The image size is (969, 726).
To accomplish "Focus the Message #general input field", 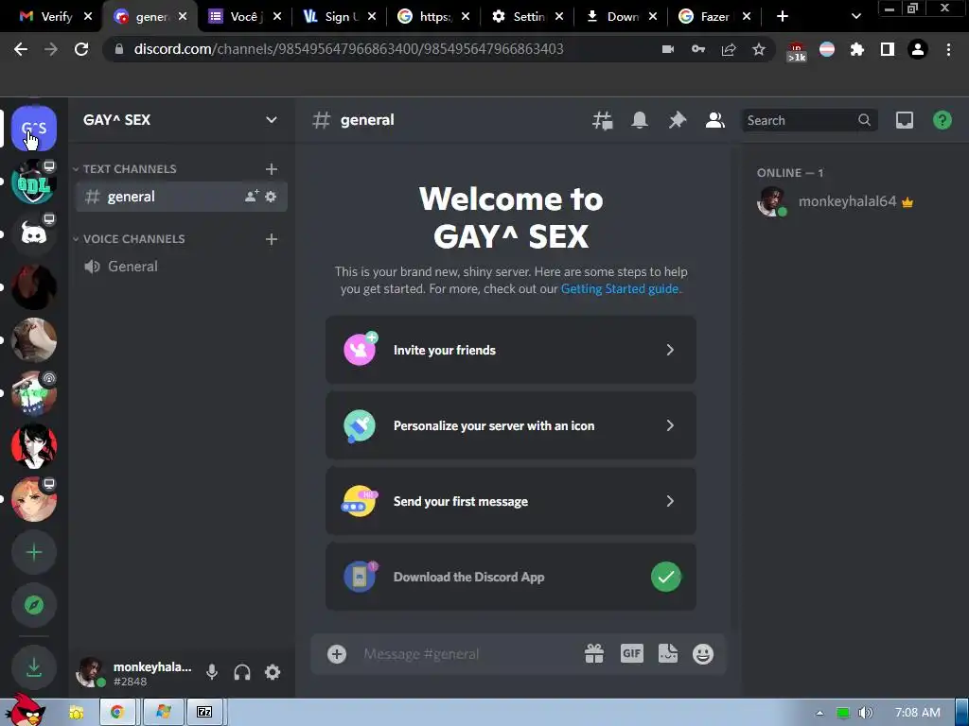I will (x=467, y=654).
